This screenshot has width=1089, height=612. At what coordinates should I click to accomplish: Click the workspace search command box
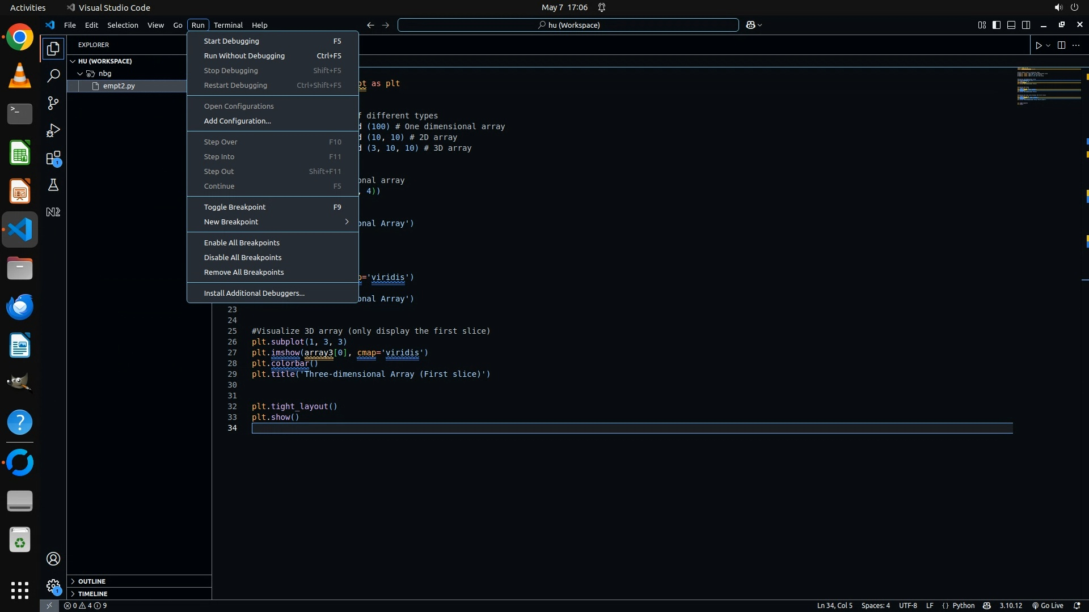coord(568,25)
